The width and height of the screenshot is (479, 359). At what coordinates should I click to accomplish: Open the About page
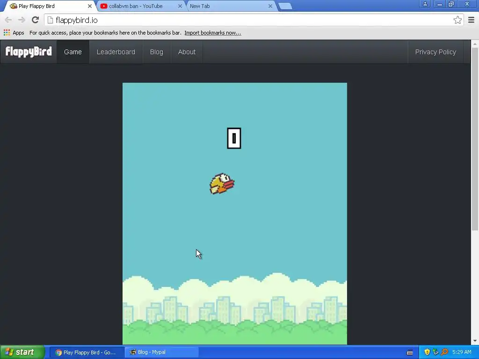[x=187, y=52]
